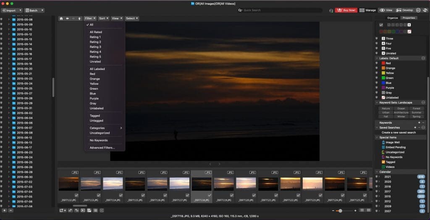Click the Home folder icon in the toolbar
Viewport: 430px width, 220px height.
pyautogui.click(x=61, y=18)
